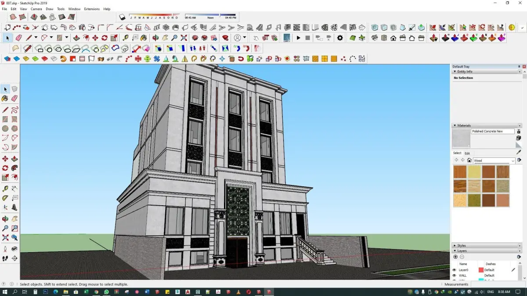The image size is (527, 296).
Task: Select the Look Around eye tool
Action: pyautogui.click(x=14, y=249)
